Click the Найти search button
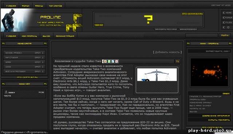This screenshot has height=134, width=233. point(225,35)
